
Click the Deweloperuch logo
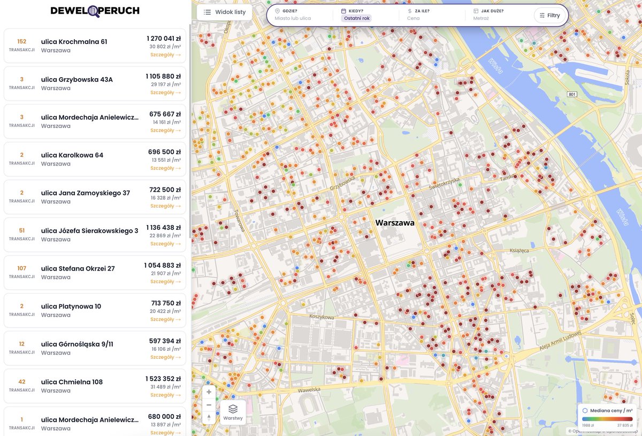pyautogui.click(x=95, y=11)
